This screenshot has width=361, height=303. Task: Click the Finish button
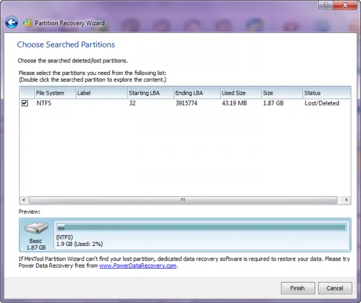pyautogui.click(x=298, y=288)
